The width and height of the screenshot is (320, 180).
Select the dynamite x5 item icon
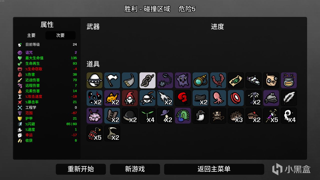(x=94, y=133)
